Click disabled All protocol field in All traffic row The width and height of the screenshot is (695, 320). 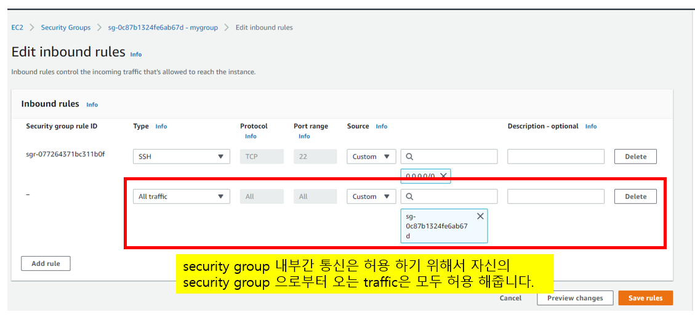pos(262,196)
